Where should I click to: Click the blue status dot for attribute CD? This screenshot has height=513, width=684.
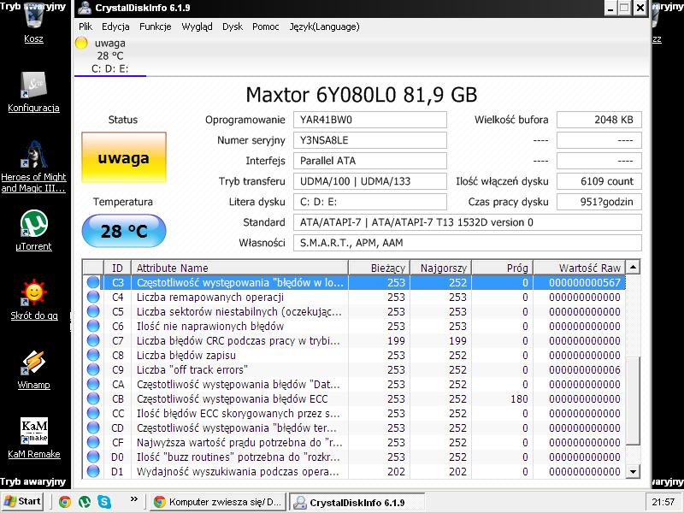tap(93, 427)
